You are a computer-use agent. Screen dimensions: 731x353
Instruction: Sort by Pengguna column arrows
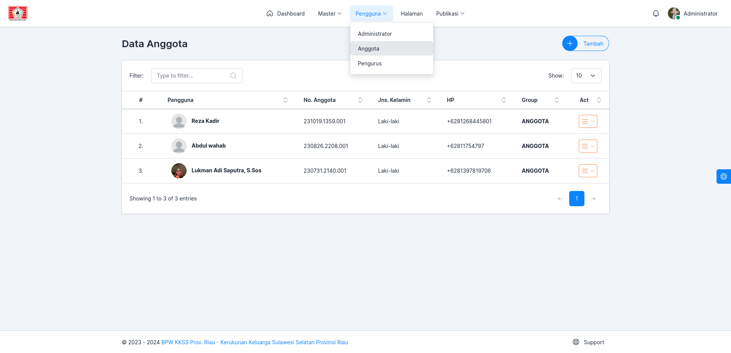point(286,100)
